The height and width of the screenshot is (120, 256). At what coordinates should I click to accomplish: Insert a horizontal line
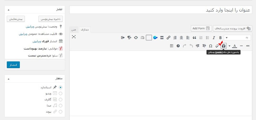(x=241, y=46)
